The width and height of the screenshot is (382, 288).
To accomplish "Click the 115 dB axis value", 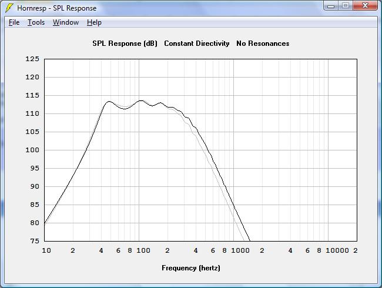I will tap(32, 96).
